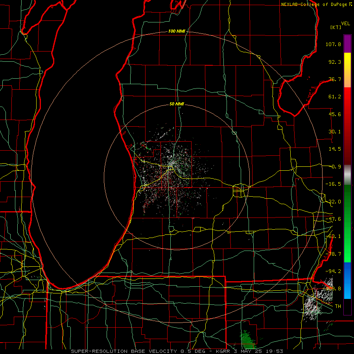Click the -94.2 velocity scale value
This screenshot has width=354, height=354.
coord(333,271)
